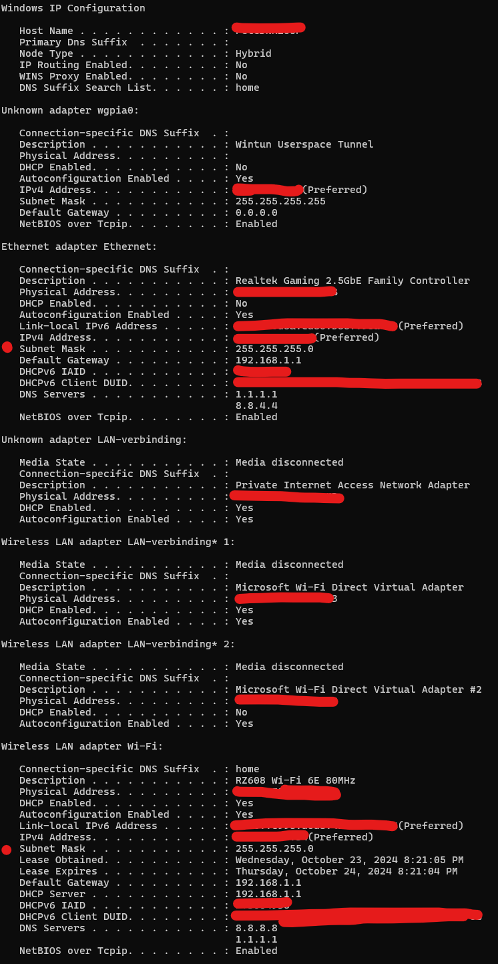Select Private Internet Access Network Adapter text
498x964 pixels.
pos(352,485)
